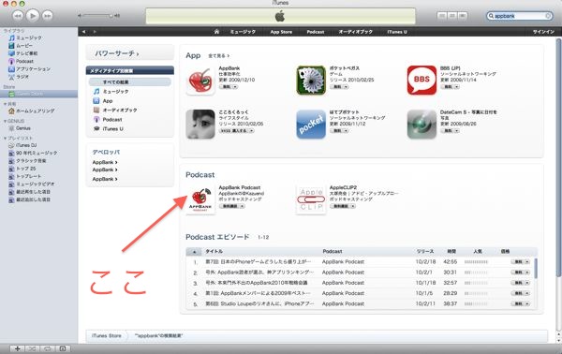The width and height of the screenshot is (562, 354).
Task: Go forward with the store forward arrow
Action: 95,32
